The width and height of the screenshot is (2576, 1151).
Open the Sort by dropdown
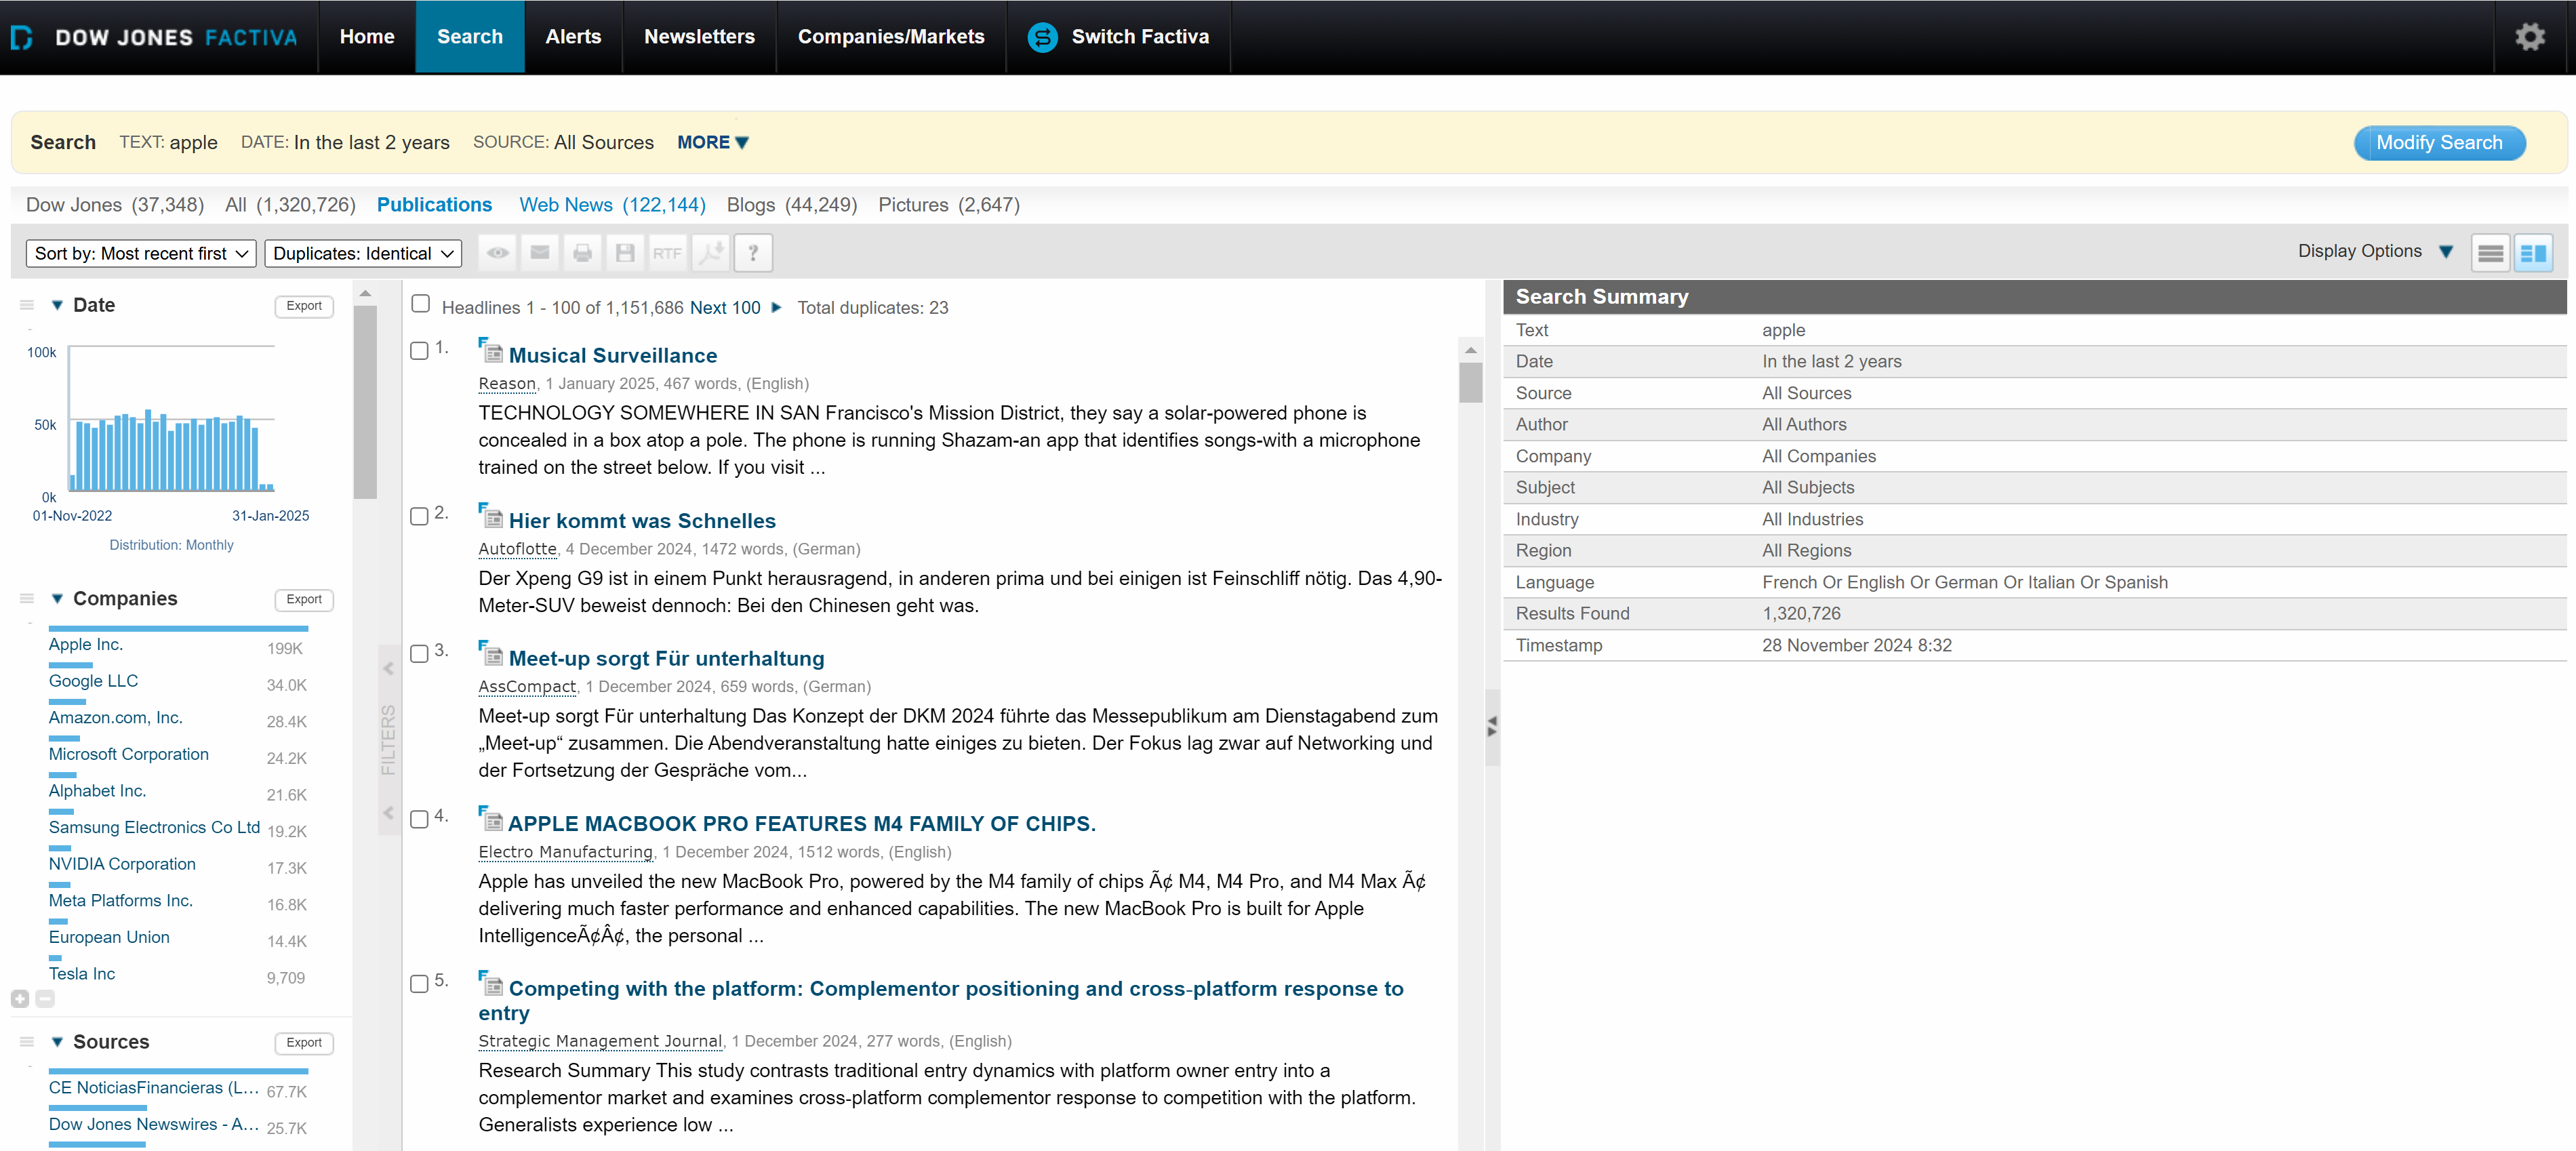click(x=141, y=253)
